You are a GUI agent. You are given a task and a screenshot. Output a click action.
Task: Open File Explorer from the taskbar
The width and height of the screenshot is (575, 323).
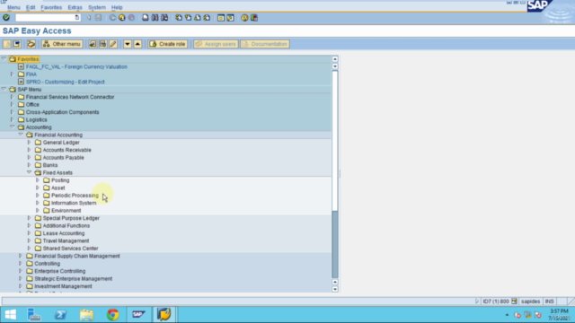[x=87, y=315]
